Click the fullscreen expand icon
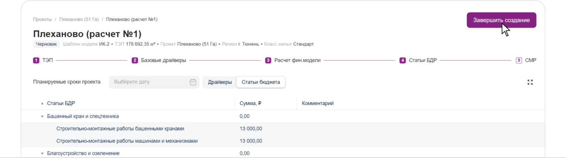 [x=530, y=82]
